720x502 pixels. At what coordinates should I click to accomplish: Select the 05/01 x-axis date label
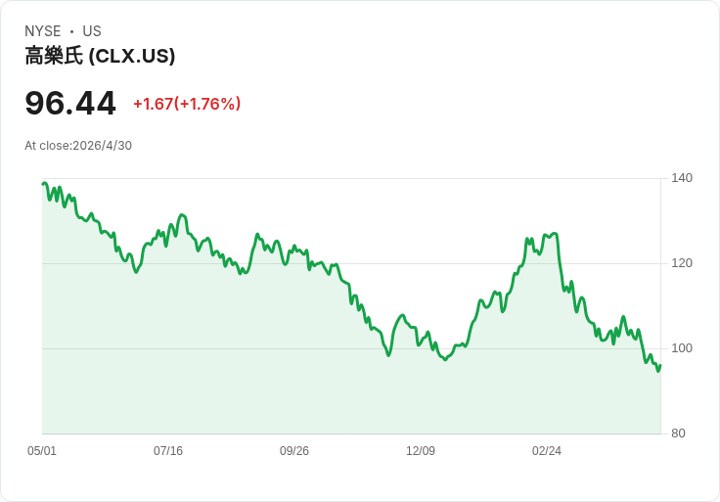[x=42, y=450]
